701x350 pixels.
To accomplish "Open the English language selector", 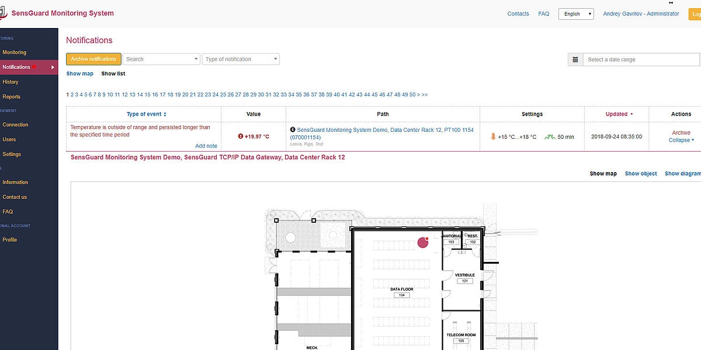I will click(x=575, y=14).
